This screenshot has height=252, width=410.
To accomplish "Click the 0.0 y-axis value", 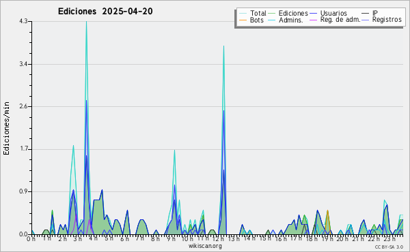I will click(x=23, y=234).
